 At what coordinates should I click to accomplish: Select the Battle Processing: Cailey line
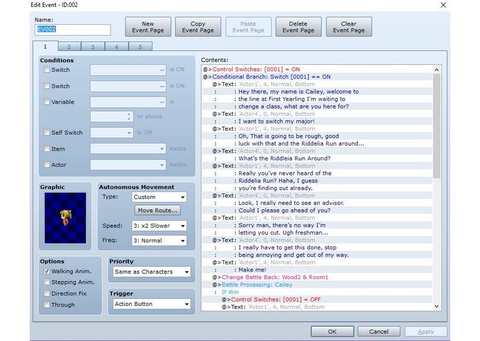click(317, 284)
